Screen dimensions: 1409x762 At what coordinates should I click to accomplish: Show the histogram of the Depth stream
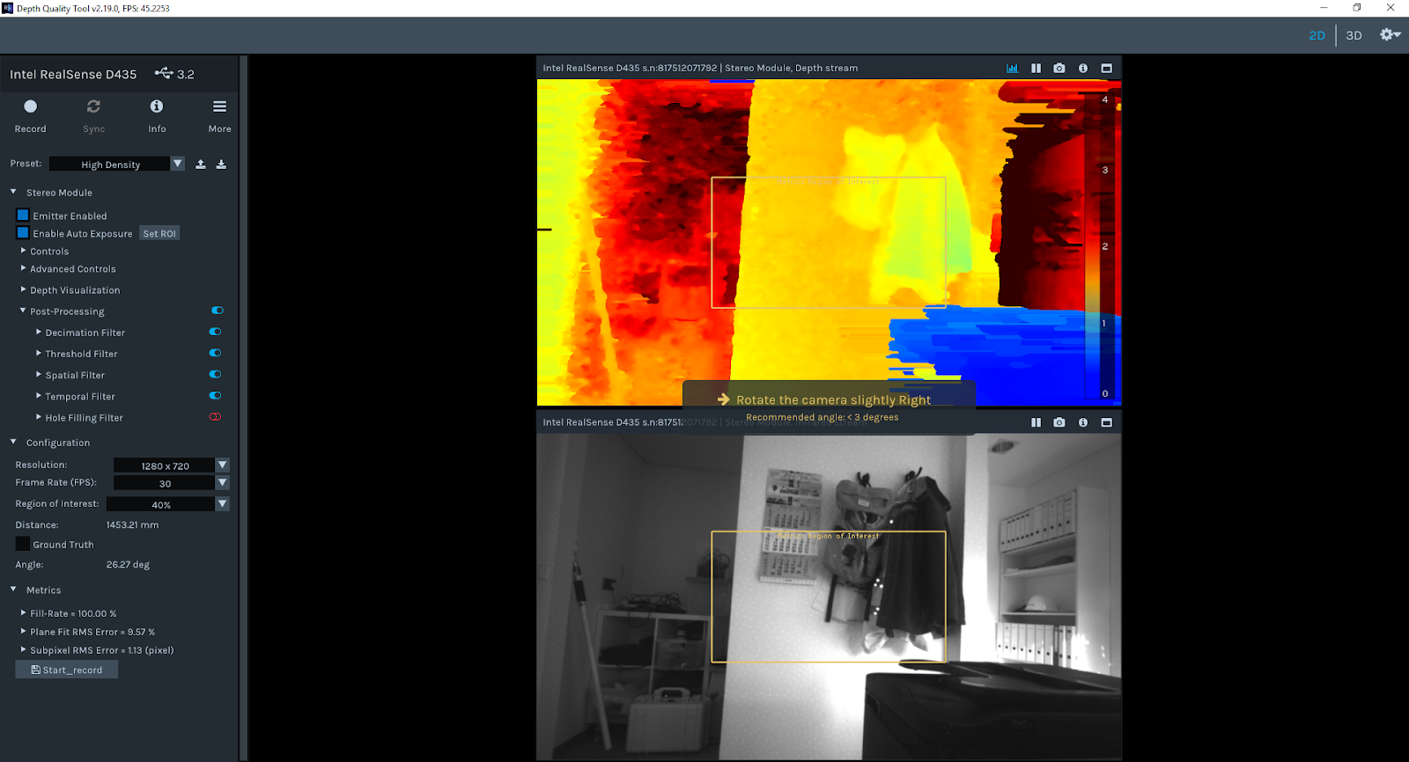[1012, 69]
